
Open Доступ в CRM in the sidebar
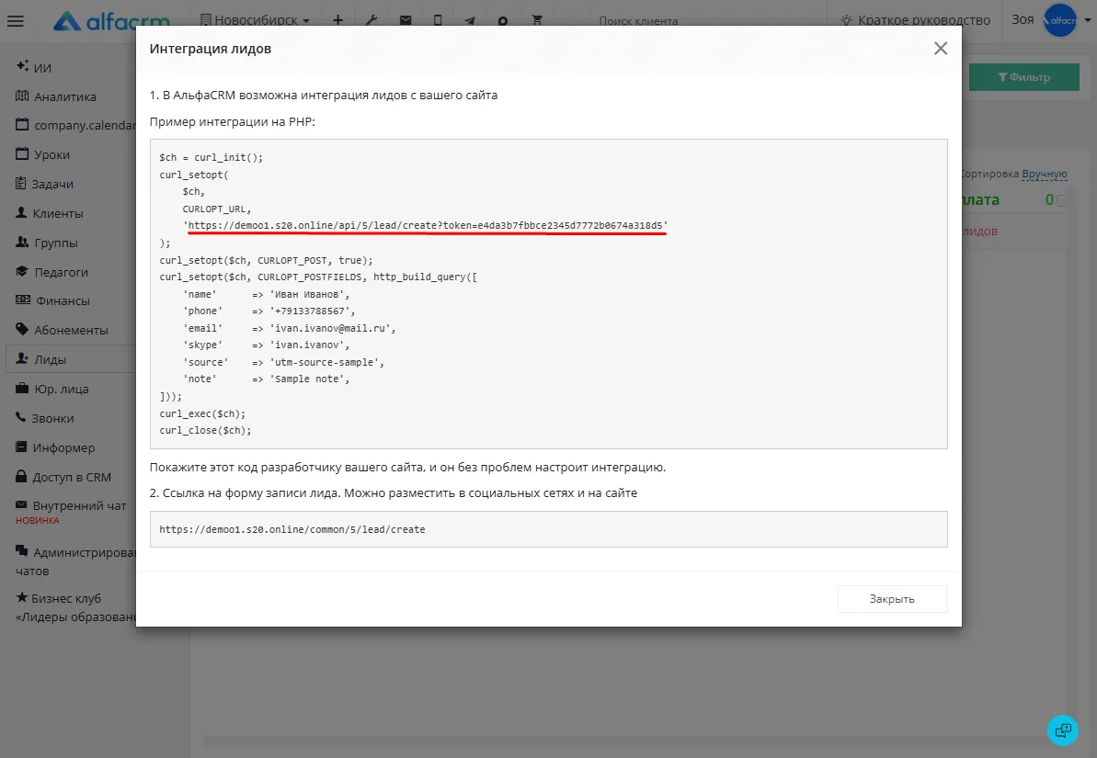click(x=63, y=477)
